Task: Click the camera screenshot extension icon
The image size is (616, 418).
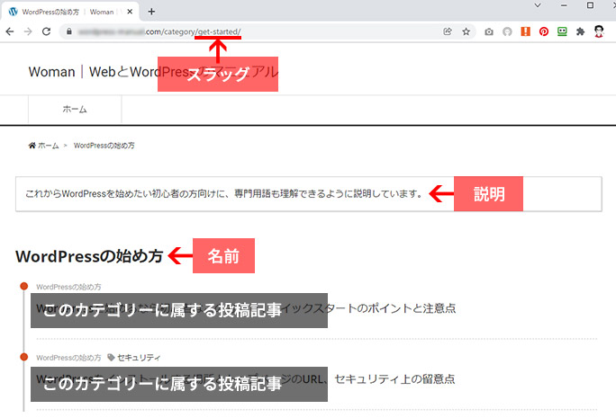Action: point(489,31)
